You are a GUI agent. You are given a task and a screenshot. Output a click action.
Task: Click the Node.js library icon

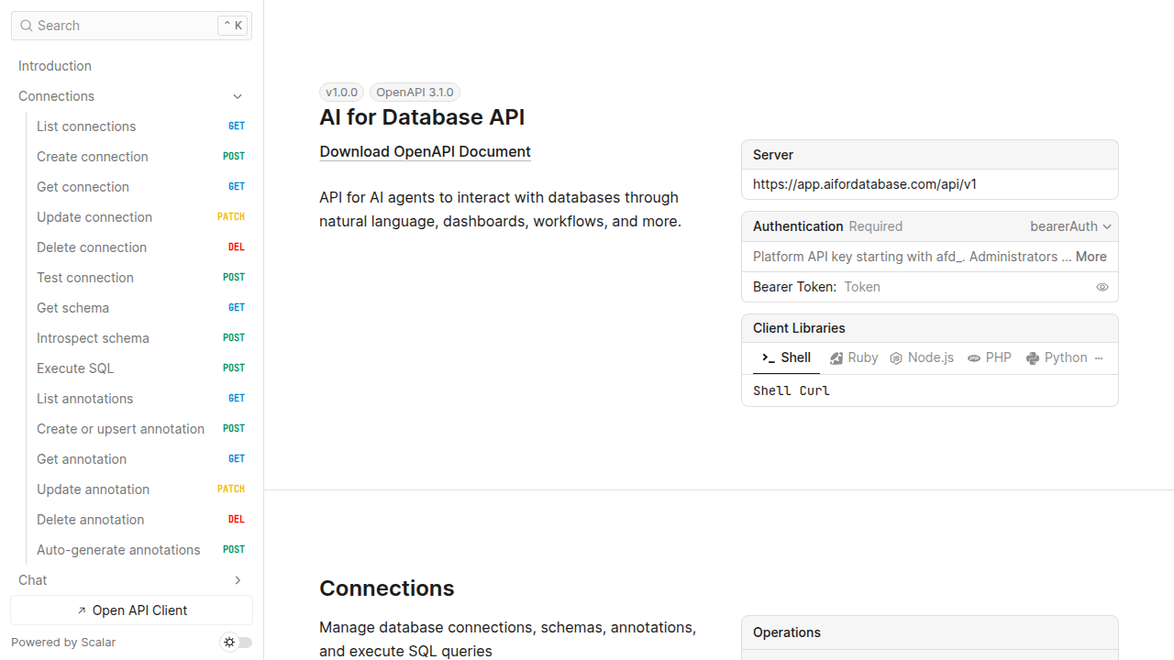point(896,358)
